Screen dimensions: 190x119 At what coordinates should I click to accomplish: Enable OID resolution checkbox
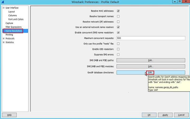tap(118, 49)
